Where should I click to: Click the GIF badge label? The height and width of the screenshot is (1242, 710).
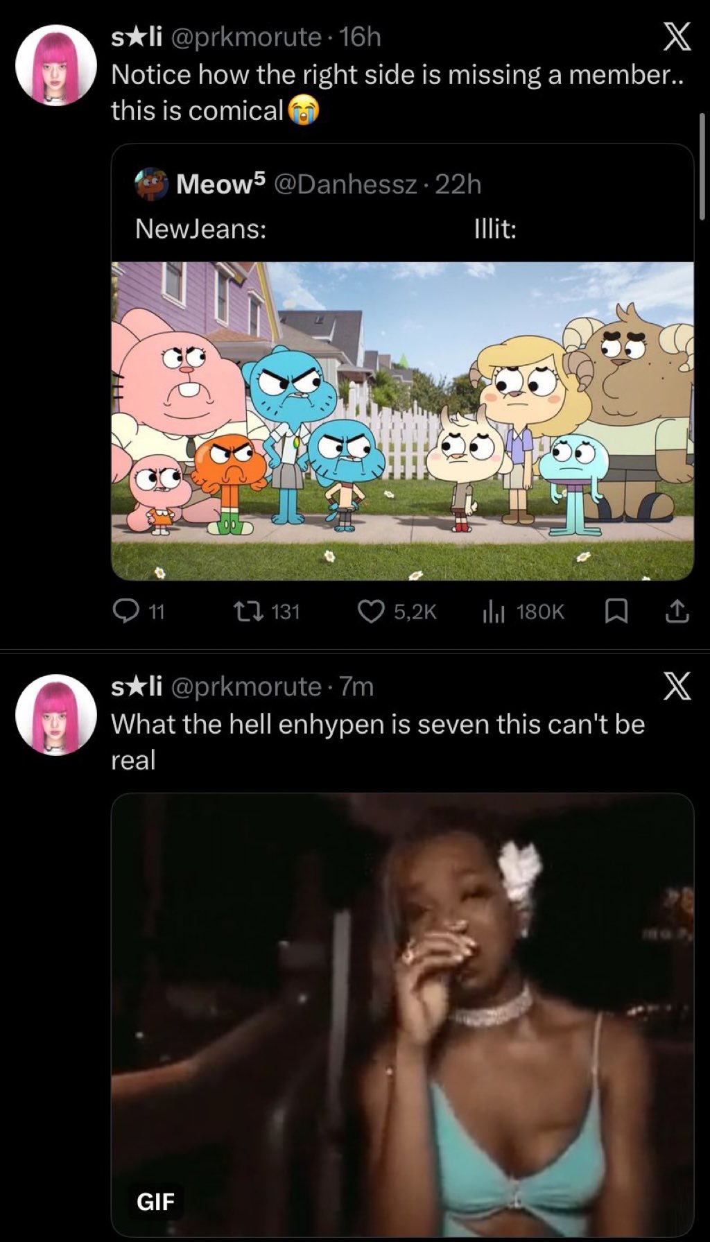point(156,1201)
